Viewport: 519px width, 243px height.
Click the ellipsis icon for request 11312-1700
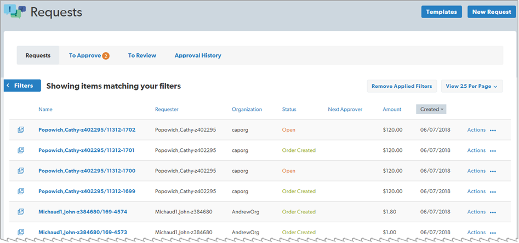(493, 171)
